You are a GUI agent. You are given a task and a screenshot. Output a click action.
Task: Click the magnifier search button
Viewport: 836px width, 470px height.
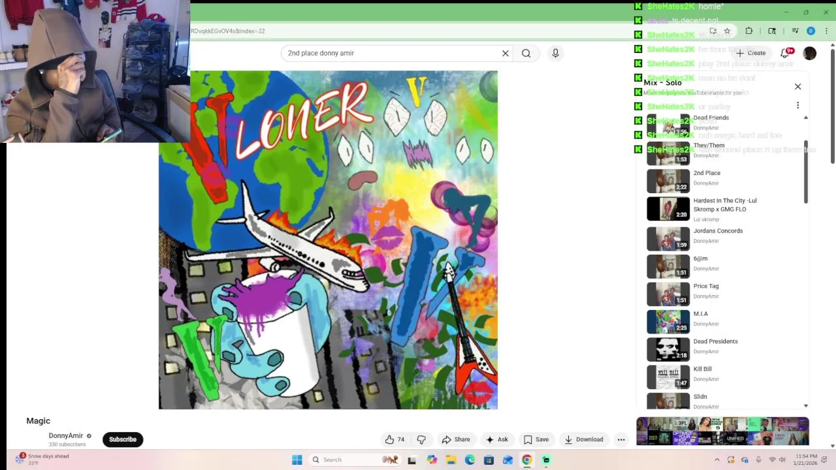(526, 54)
